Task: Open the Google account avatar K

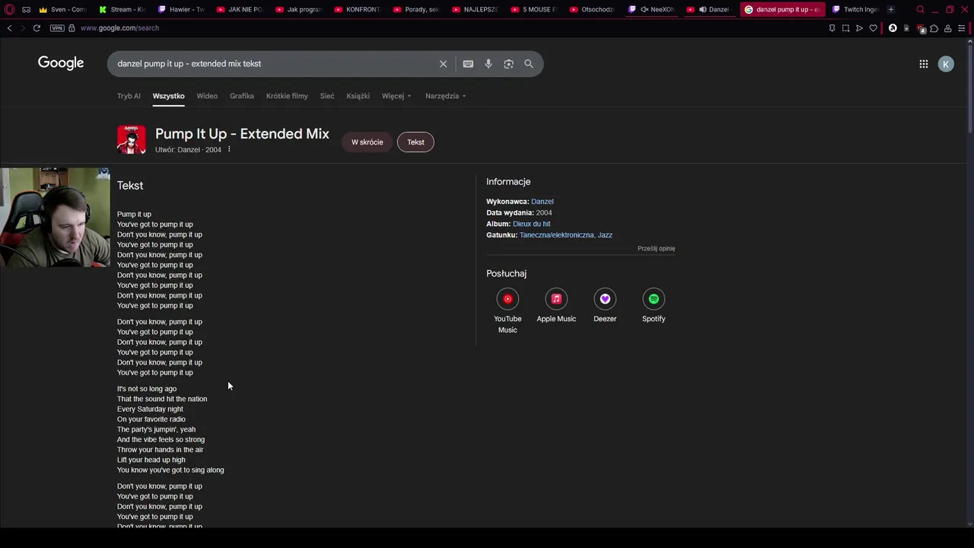Action: 946,64
